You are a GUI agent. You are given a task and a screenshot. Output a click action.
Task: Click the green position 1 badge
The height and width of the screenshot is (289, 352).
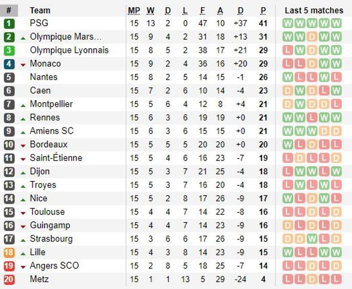pos(9,23)
